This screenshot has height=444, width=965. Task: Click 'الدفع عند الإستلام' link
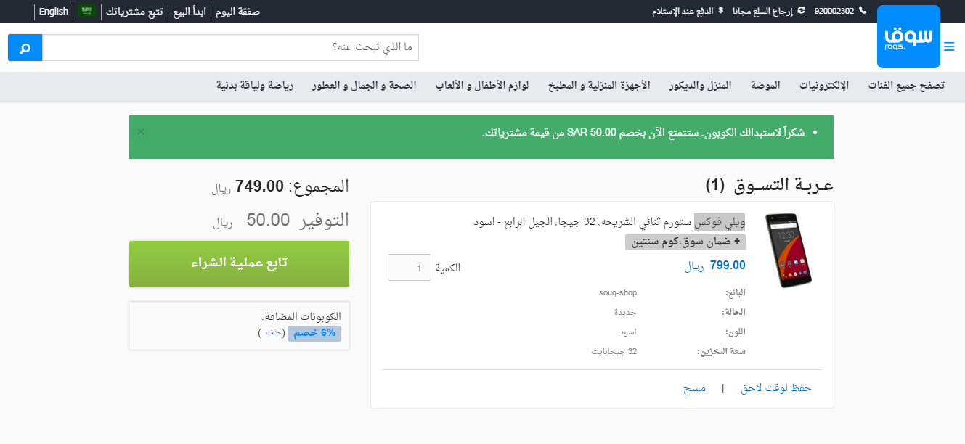[683, 11]
